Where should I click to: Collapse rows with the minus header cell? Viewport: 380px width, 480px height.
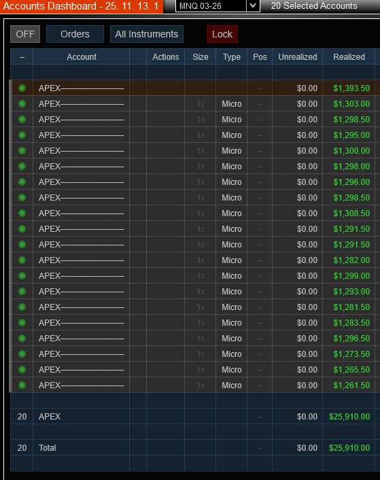pos(22,57)
